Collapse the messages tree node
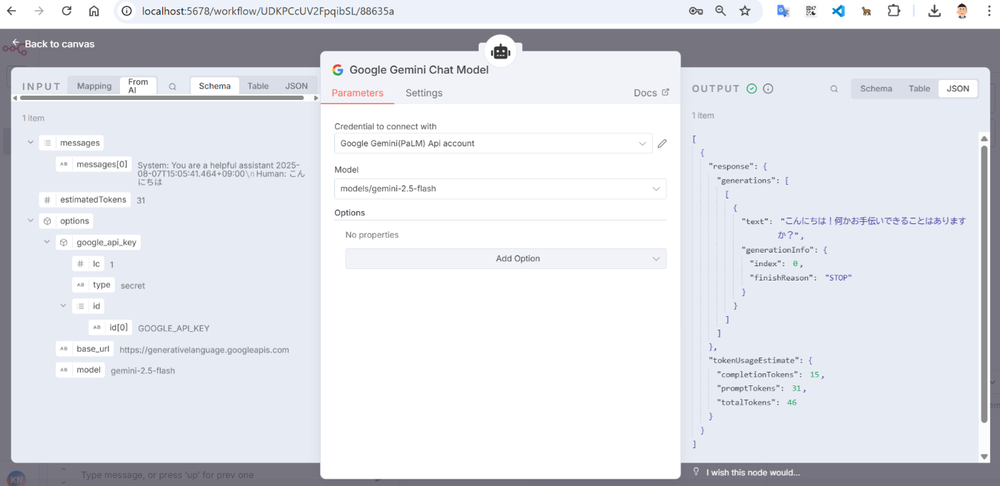 point(30,143)
